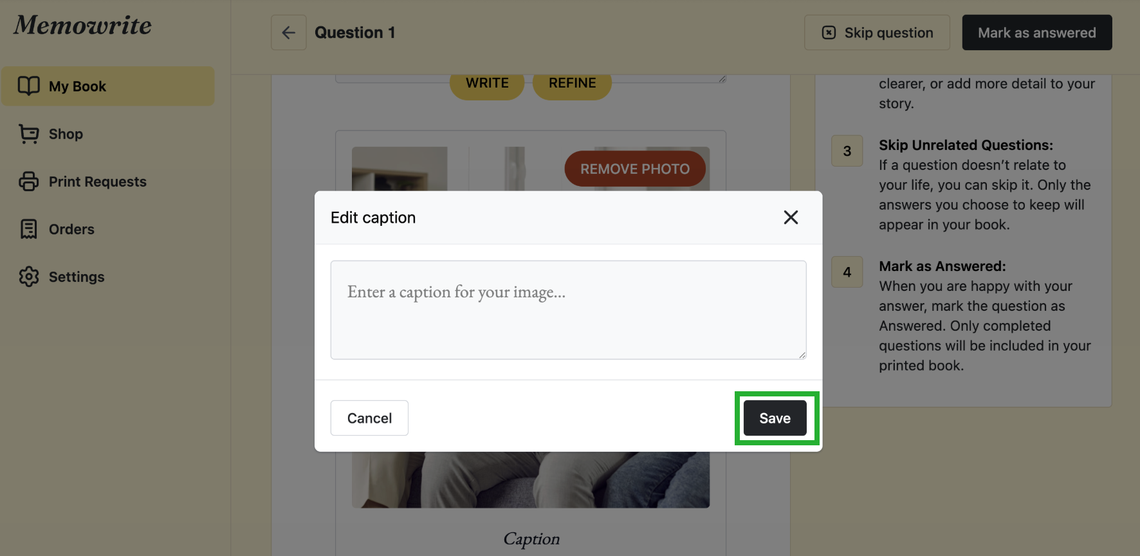The height and width of the screenshot is (556, 1140).
Task: Click the My Book open-book icon
Action: tap(29, 86)
